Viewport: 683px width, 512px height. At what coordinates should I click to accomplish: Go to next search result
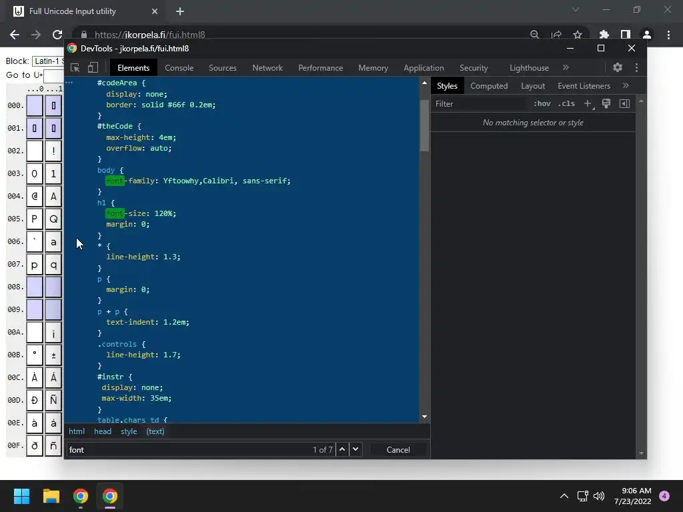click(x=356, y=449)
